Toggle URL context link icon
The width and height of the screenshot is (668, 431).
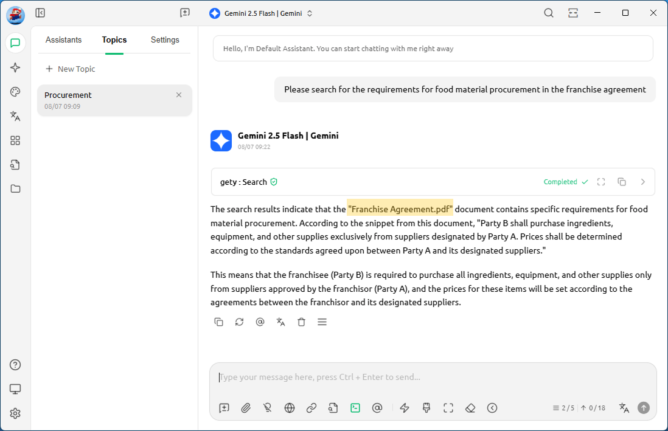(311, 408)
